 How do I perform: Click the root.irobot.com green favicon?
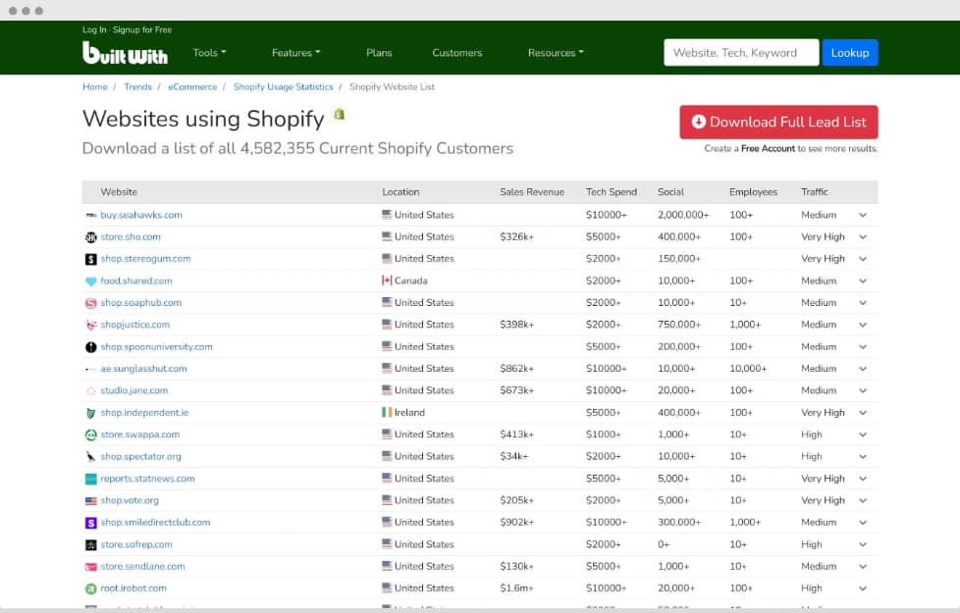90,588
